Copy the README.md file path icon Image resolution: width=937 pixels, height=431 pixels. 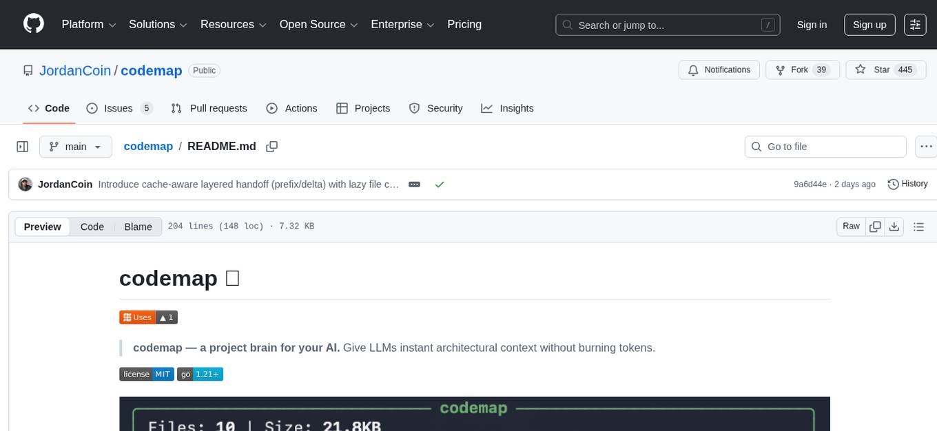coord(272,147)
